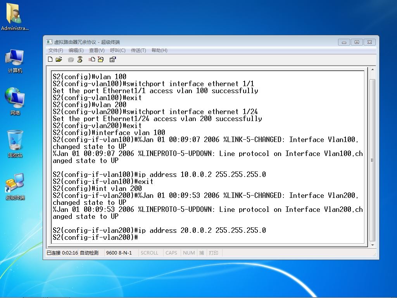The image size is (397, 298).
Task: Click the line 'S2(config)#vlan 100'
Action: [90, 76]
